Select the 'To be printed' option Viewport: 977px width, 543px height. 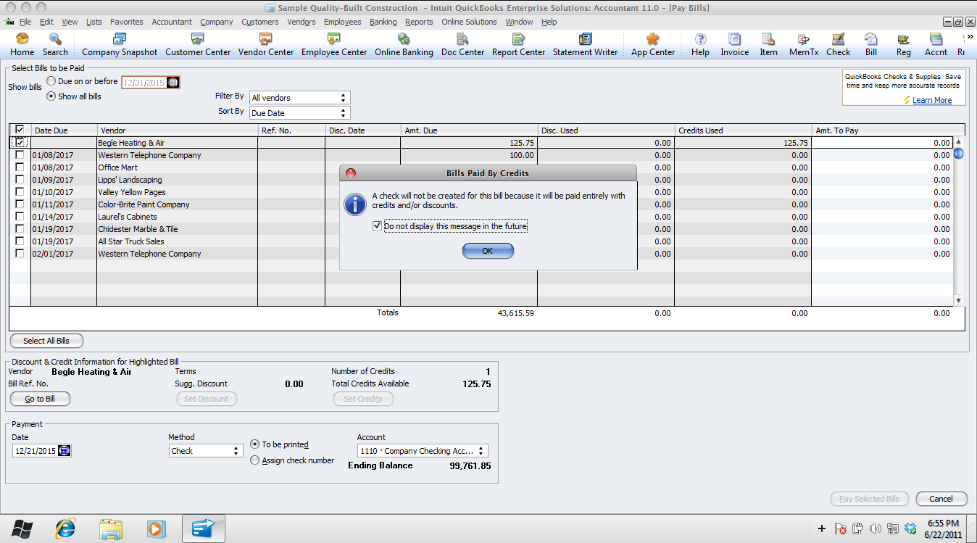(x=254, y=444)
